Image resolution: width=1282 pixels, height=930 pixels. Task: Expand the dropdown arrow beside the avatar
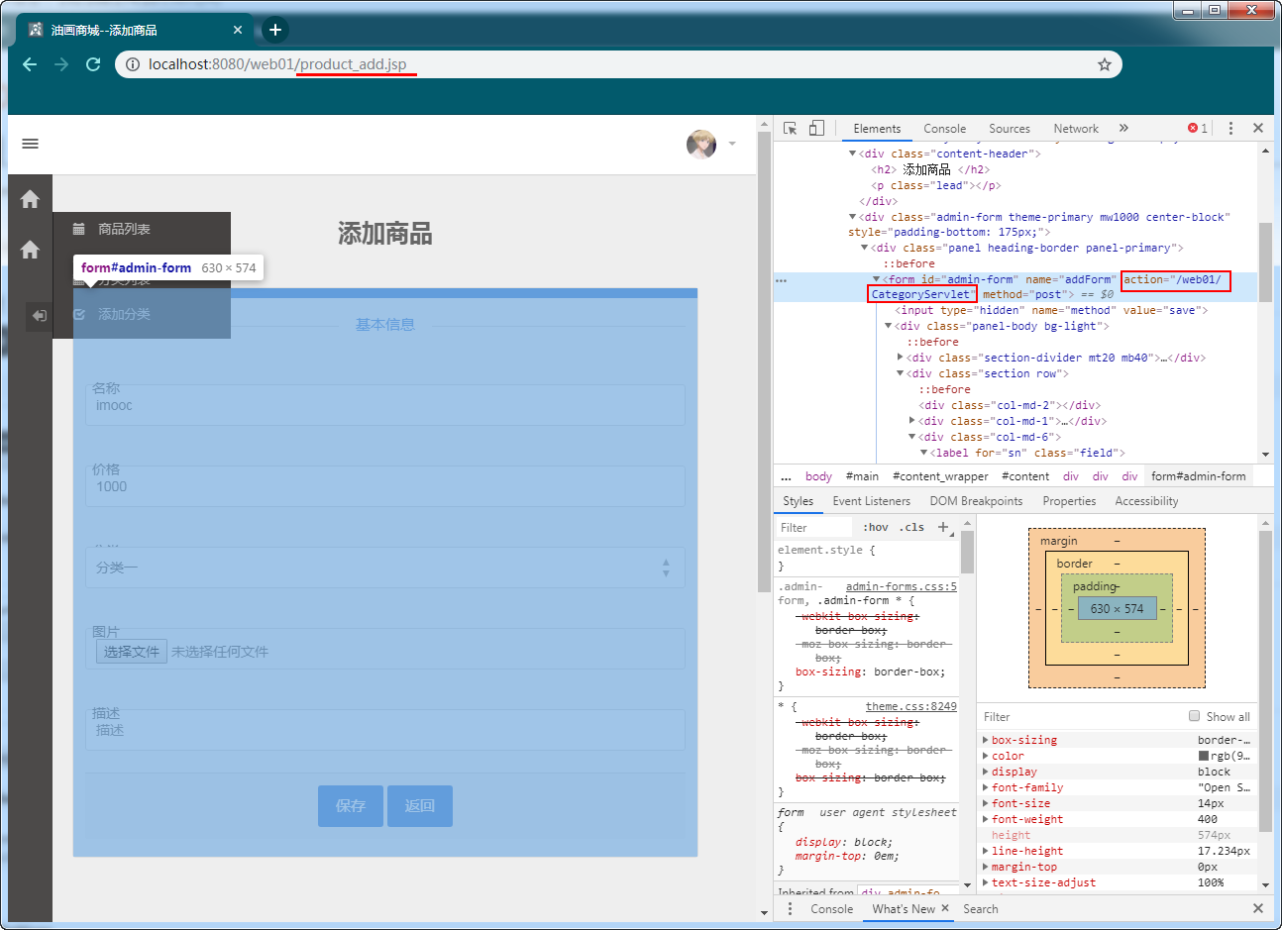[x=732, y=144]
